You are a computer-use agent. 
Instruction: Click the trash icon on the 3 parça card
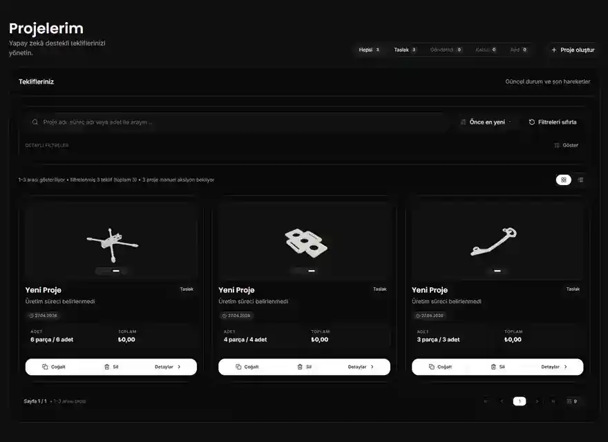click(493, 367)
